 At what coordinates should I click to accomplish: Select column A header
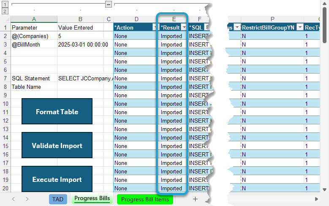pyautogui.click(x=34, y=19)
